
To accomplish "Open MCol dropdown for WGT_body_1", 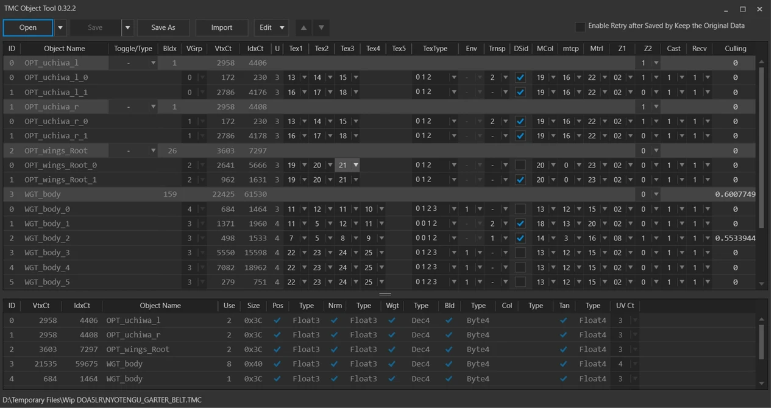I will click(x=553, y=223).
